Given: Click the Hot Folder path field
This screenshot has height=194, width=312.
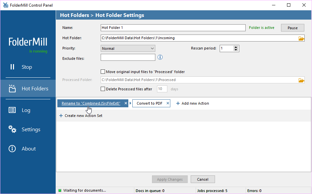Looking at the screenshot, I should point(199,38).
